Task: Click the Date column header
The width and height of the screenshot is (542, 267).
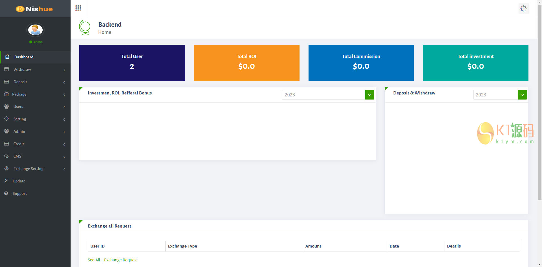Action: (416, 246)
